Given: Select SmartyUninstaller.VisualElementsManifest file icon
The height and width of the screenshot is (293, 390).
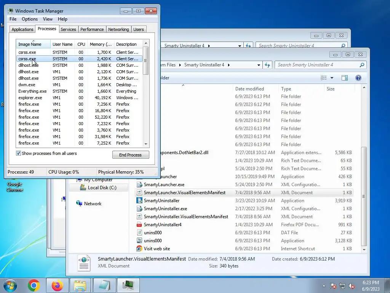Looking at the screenshot, I should click(x=139, y=217).
